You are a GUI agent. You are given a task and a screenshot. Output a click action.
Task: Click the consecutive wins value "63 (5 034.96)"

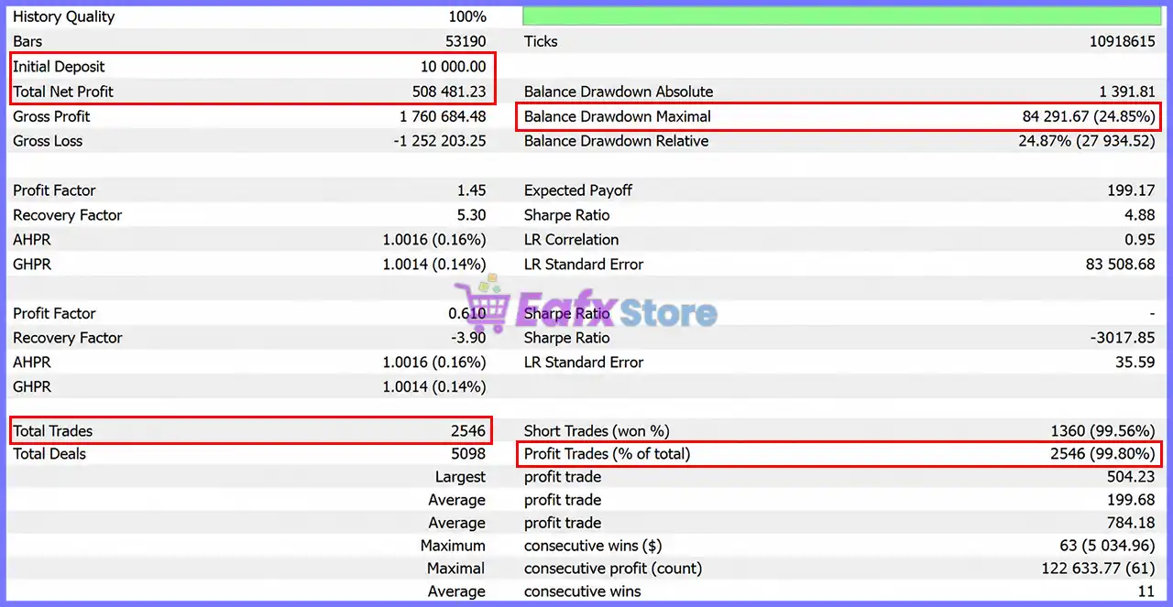pos(1106,546)
